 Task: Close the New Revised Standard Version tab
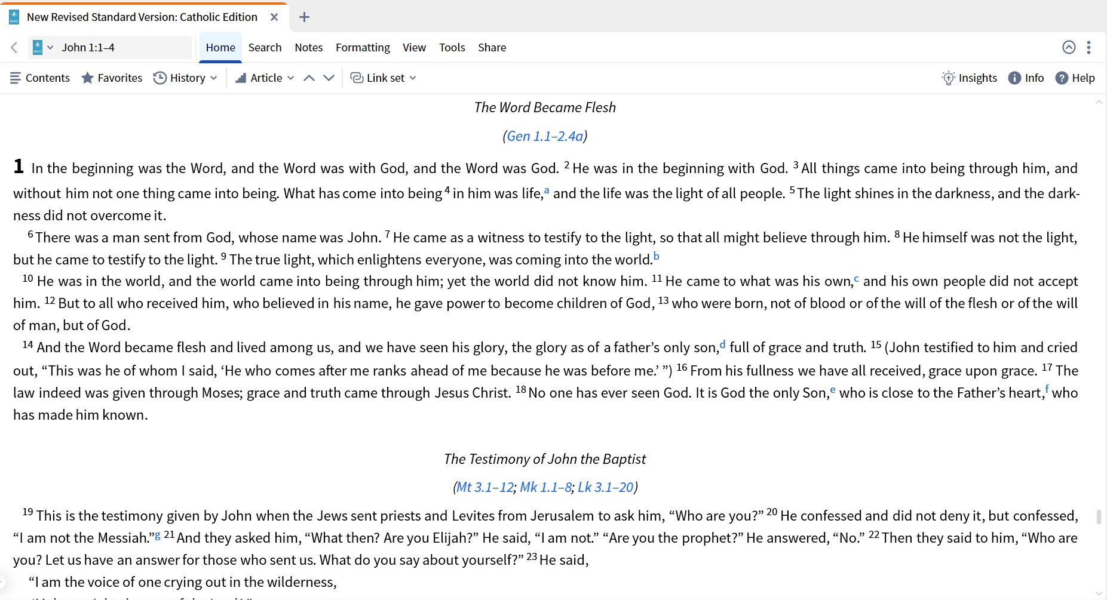point(274,17)
